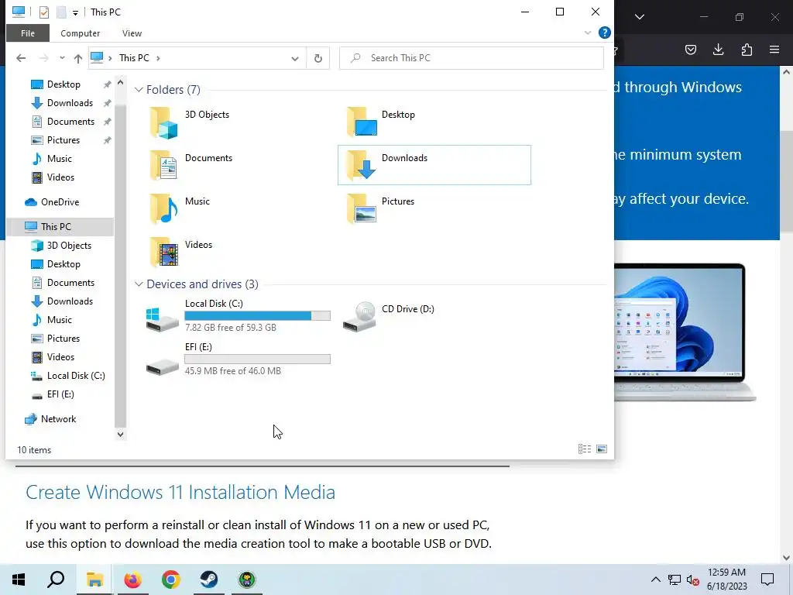This screenshot has height=595, width=793.
Task: Go back with the Back arrow
Action: [21, 58]
